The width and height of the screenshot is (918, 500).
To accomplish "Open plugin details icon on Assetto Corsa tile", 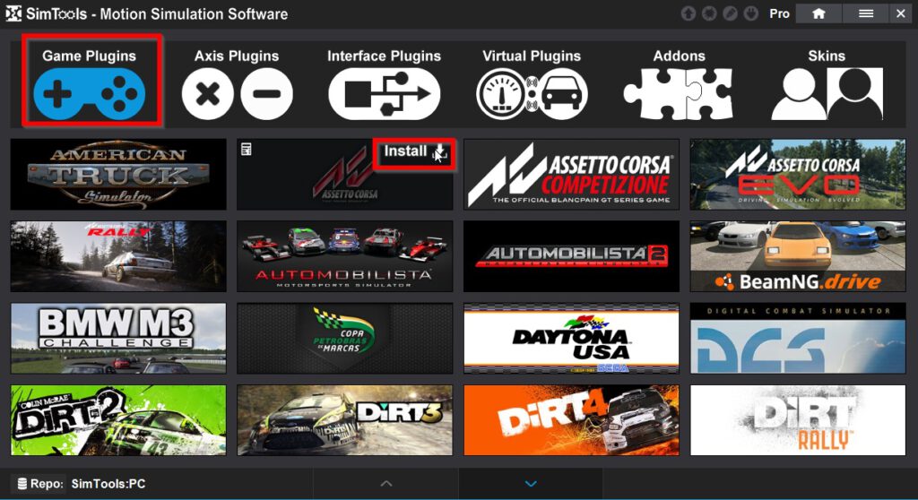I will [247, 150].
